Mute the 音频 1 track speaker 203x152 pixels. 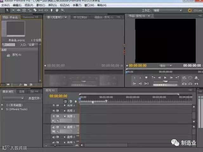(54, 127)
